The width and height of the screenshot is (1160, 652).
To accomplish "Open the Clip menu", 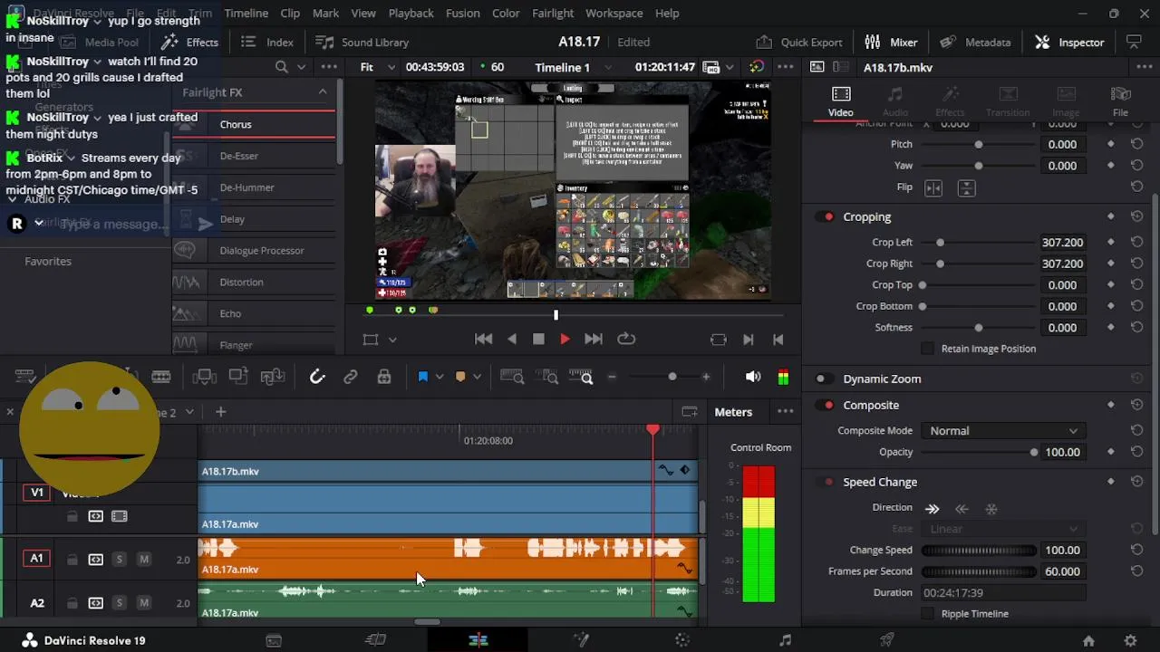I will [x=290, y=13].
